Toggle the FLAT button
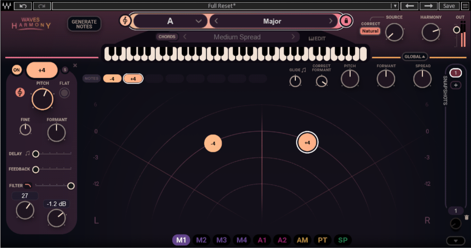This screenshot has height=248, width=471. click(64, 93)
